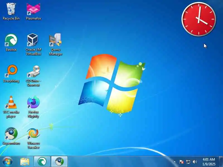Open the network status tray icon
Screen dimensions: 223x167
click(188, 162)
